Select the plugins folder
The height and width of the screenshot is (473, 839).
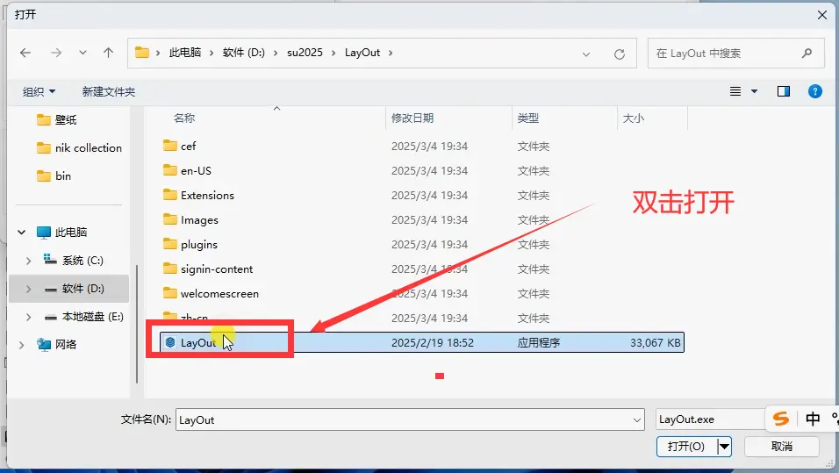[190, 245]
